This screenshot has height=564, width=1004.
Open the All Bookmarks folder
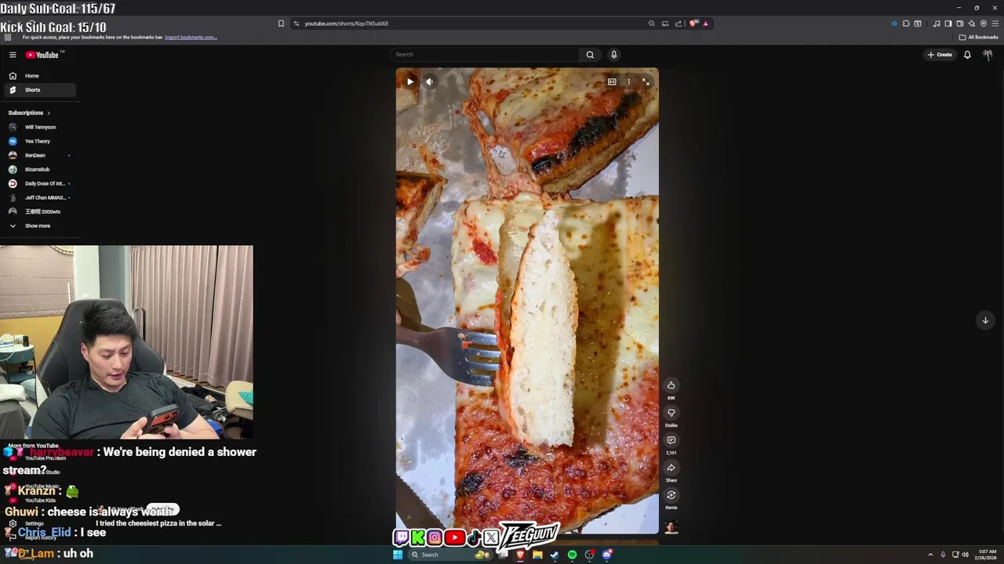coord(979,37)
